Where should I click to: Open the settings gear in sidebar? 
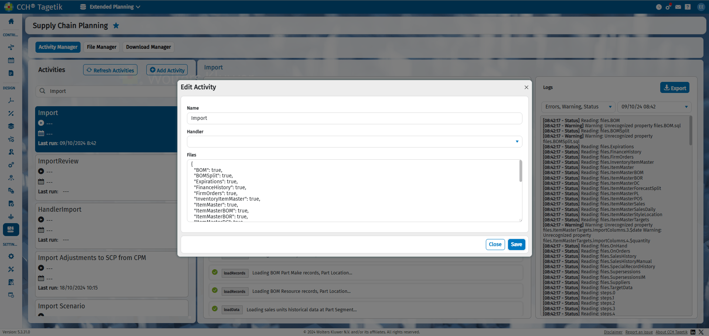[11, 256]
